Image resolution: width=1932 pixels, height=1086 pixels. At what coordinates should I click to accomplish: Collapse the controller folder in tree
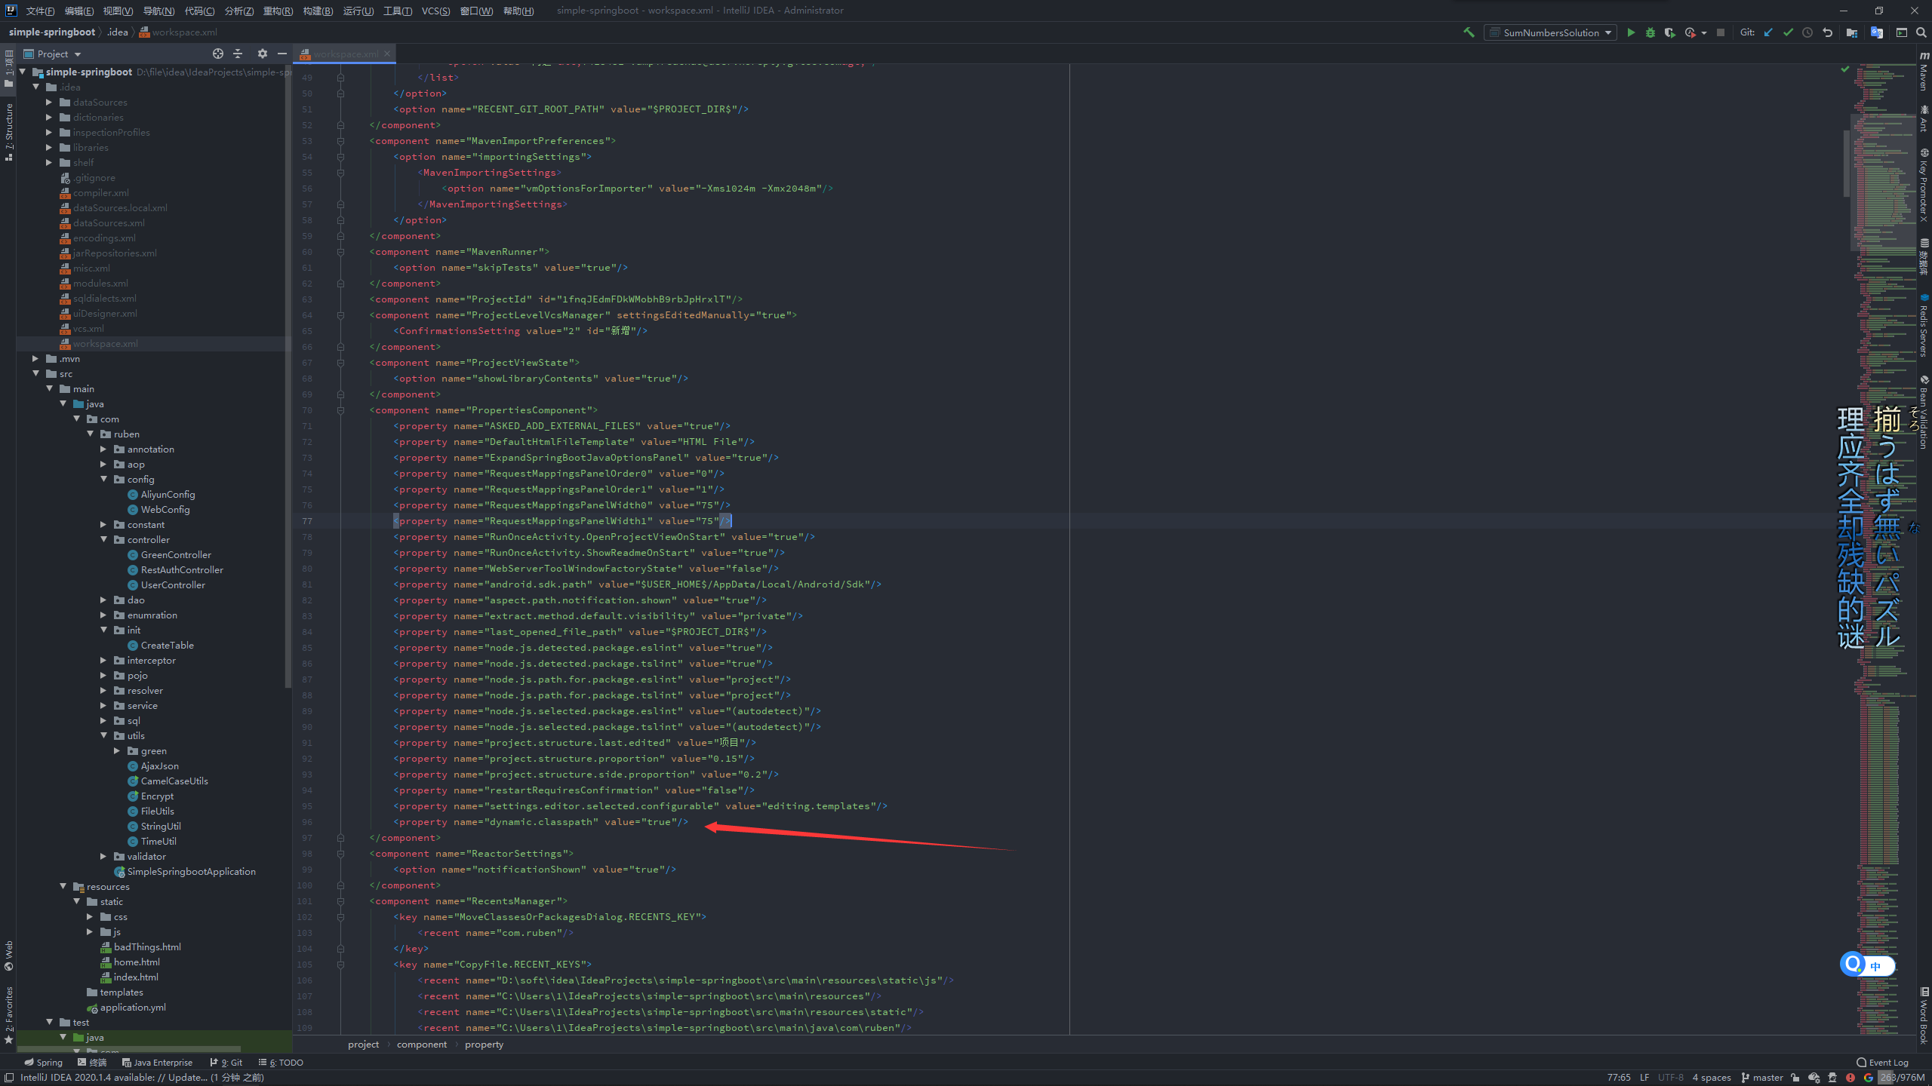[x=104, y=540]
